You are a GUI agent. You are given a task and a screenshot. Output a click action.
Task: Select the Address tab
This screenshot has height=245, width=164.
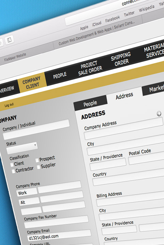(x=124, y=96)
